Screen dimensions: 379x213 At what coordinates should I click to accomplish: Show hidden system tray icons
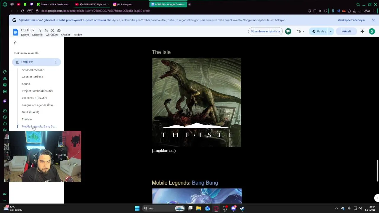pos(336,208)
